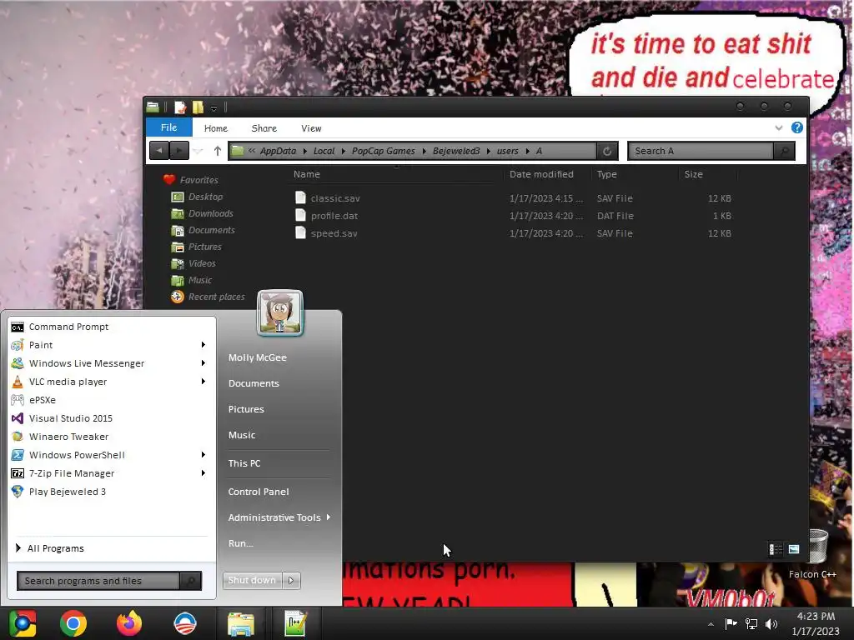Click the volume icon in system tray
Viewport: 854px width, 640px height.
click(771, 624)
